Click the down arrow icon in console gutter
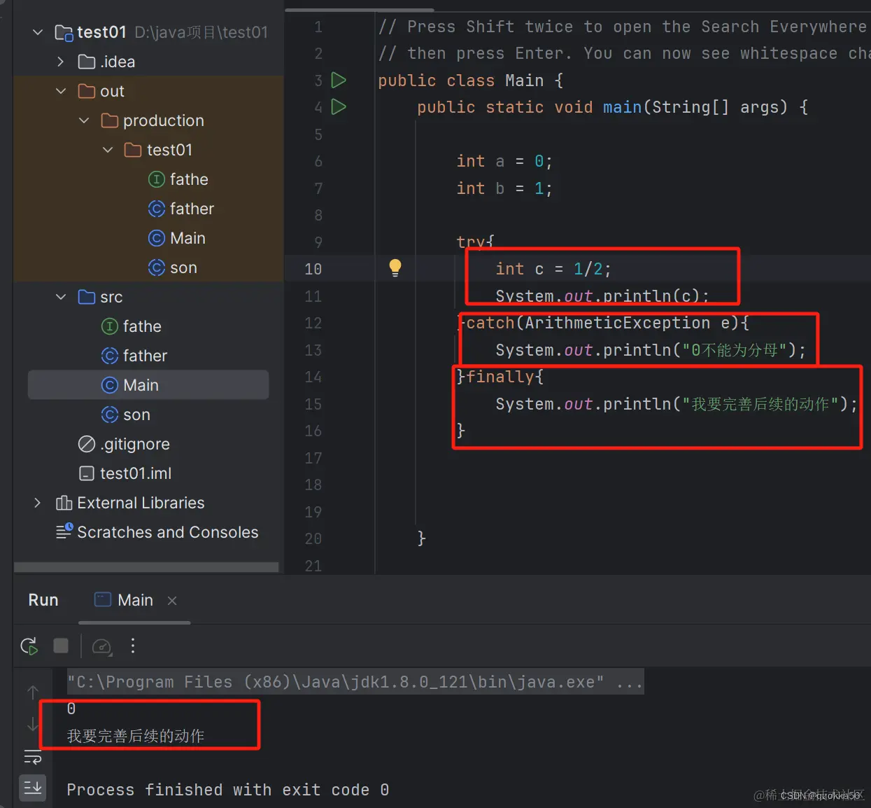This screenshot has width=871, height=808. click(x=33, y=724)
